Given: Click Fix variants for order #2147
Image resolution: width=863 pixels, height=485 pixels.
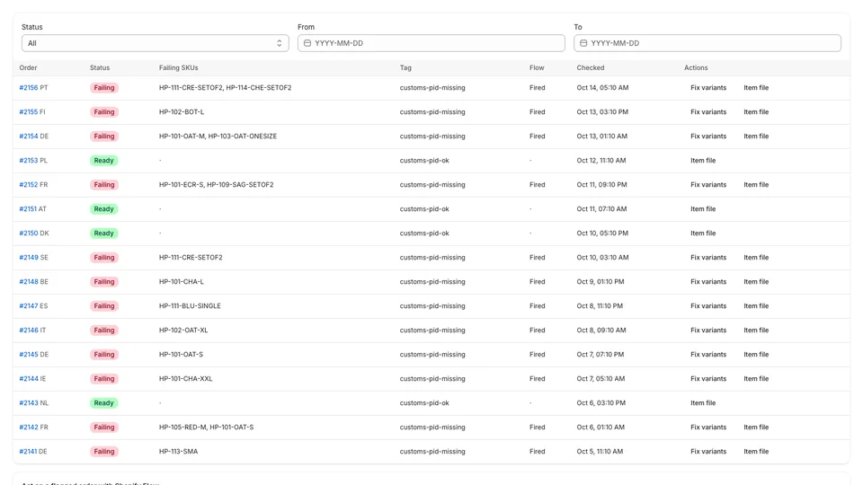Looking at the screenshot, I should (x=708, y=305).
